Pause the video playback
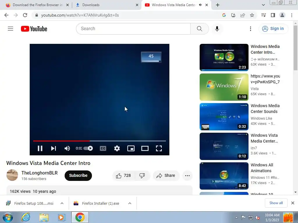Viewport: 298px width, 223px height. click(40, 148)
